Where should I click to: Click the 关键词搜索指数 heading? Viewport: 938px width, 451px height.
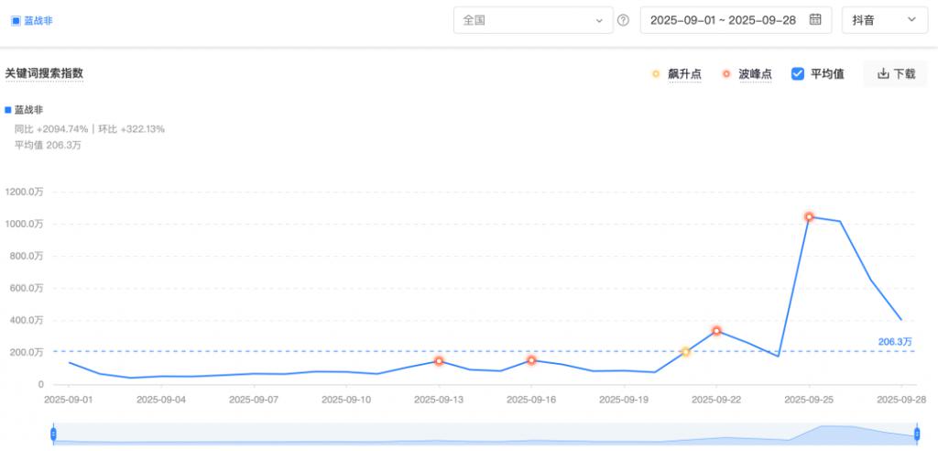tap(44, 73)
